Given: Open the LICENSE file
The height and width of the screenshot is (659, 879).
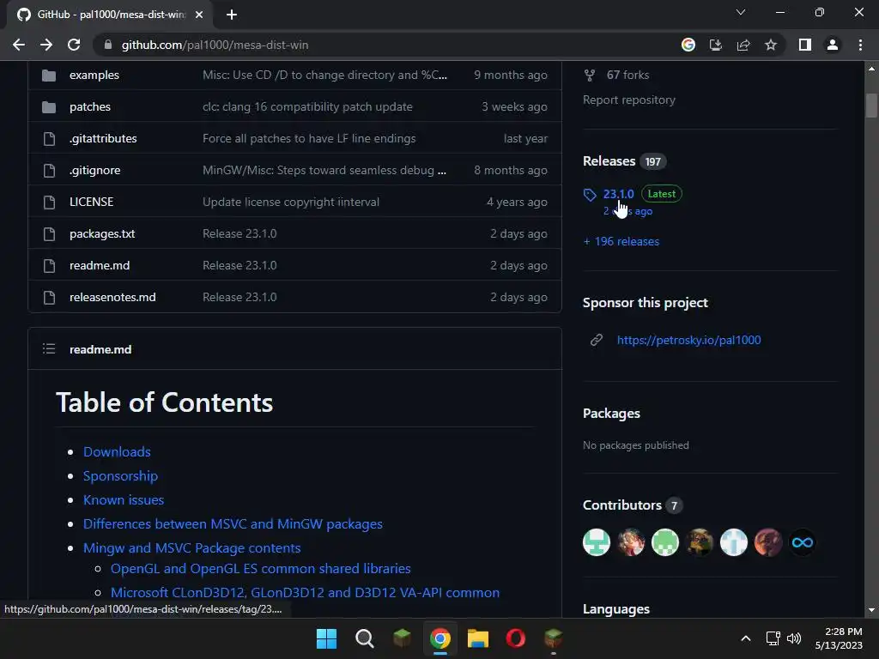Looking at the screenshot, I should (91, 202).
